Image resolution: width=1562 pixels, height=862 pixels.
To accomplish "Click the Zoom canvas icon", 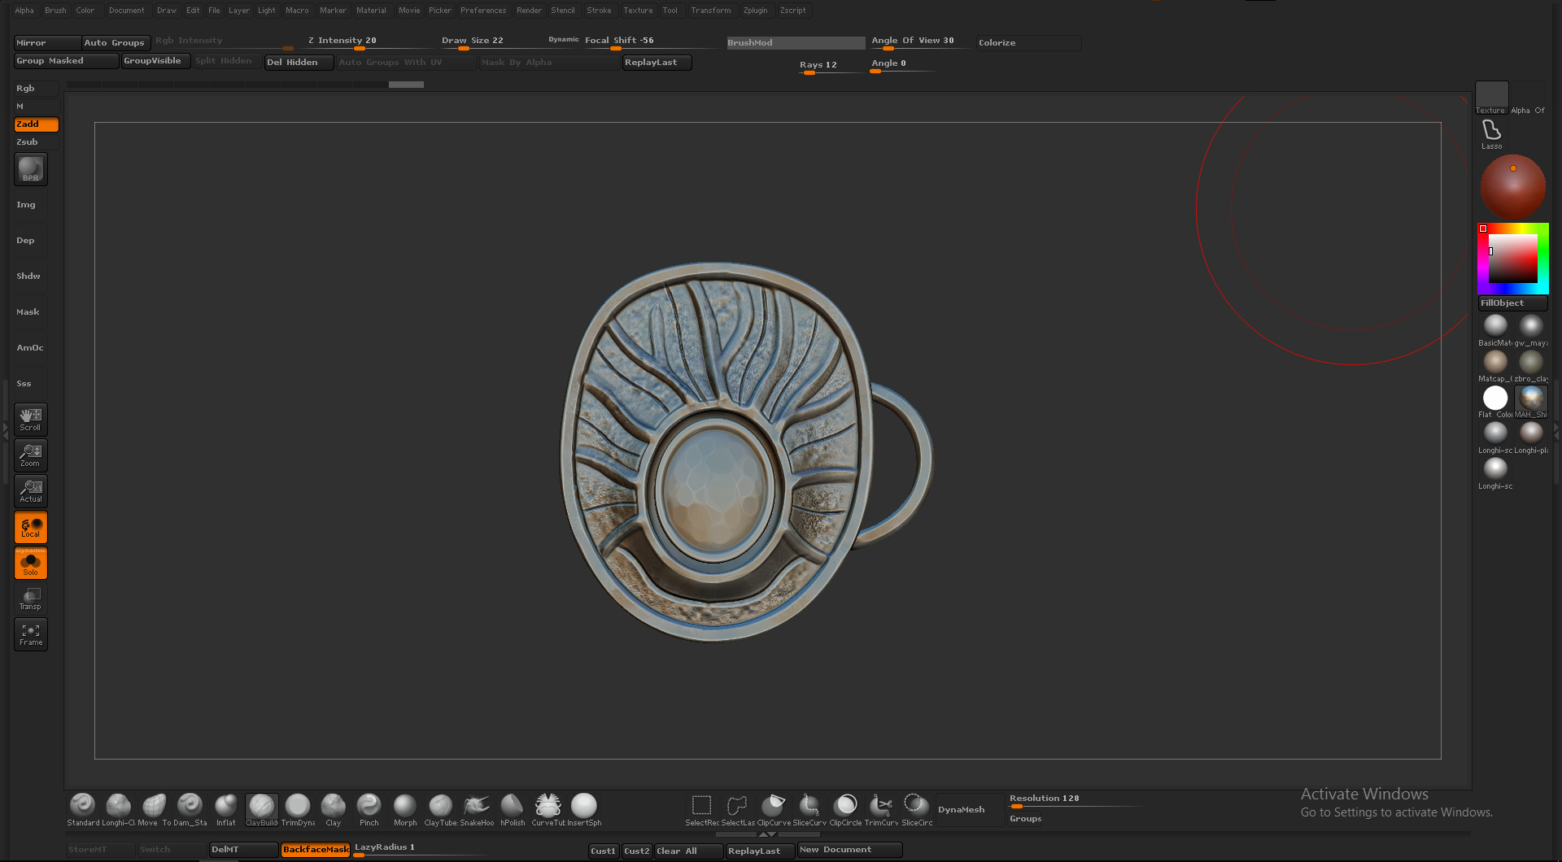I will coord(31,455).
